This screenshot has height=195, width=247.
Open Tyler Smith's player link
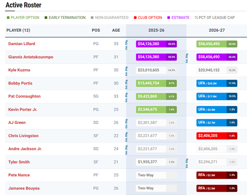pyautogui.click(x=19, y=162)
